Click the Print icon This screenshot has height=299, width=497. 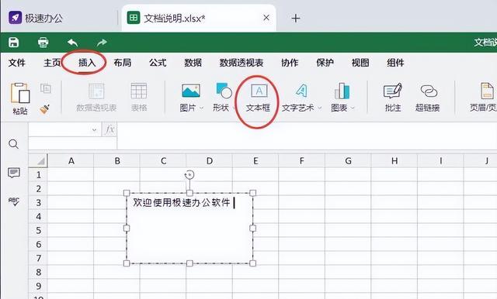43,43
